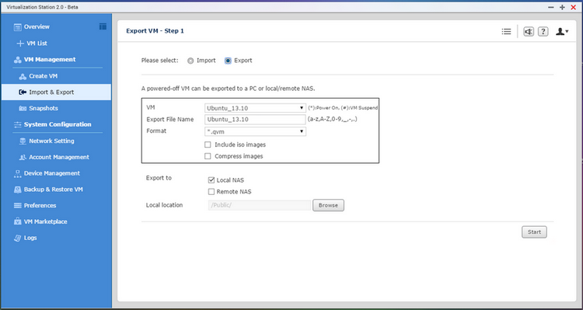This screenshot has height=310, width=583.
Task: Click the VM Management cubes icon
Action: tap(17, 60)
